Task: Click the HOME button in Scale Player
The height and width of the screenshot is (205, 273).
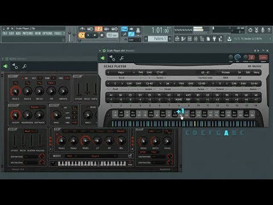Action: [x=179, y=100]
